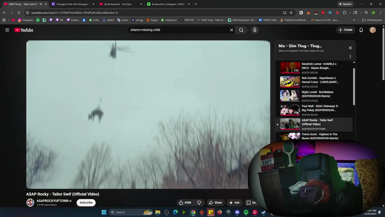Open the PoE2 Trade bookmark
This screenshot has width=385, height=217.
211,20
